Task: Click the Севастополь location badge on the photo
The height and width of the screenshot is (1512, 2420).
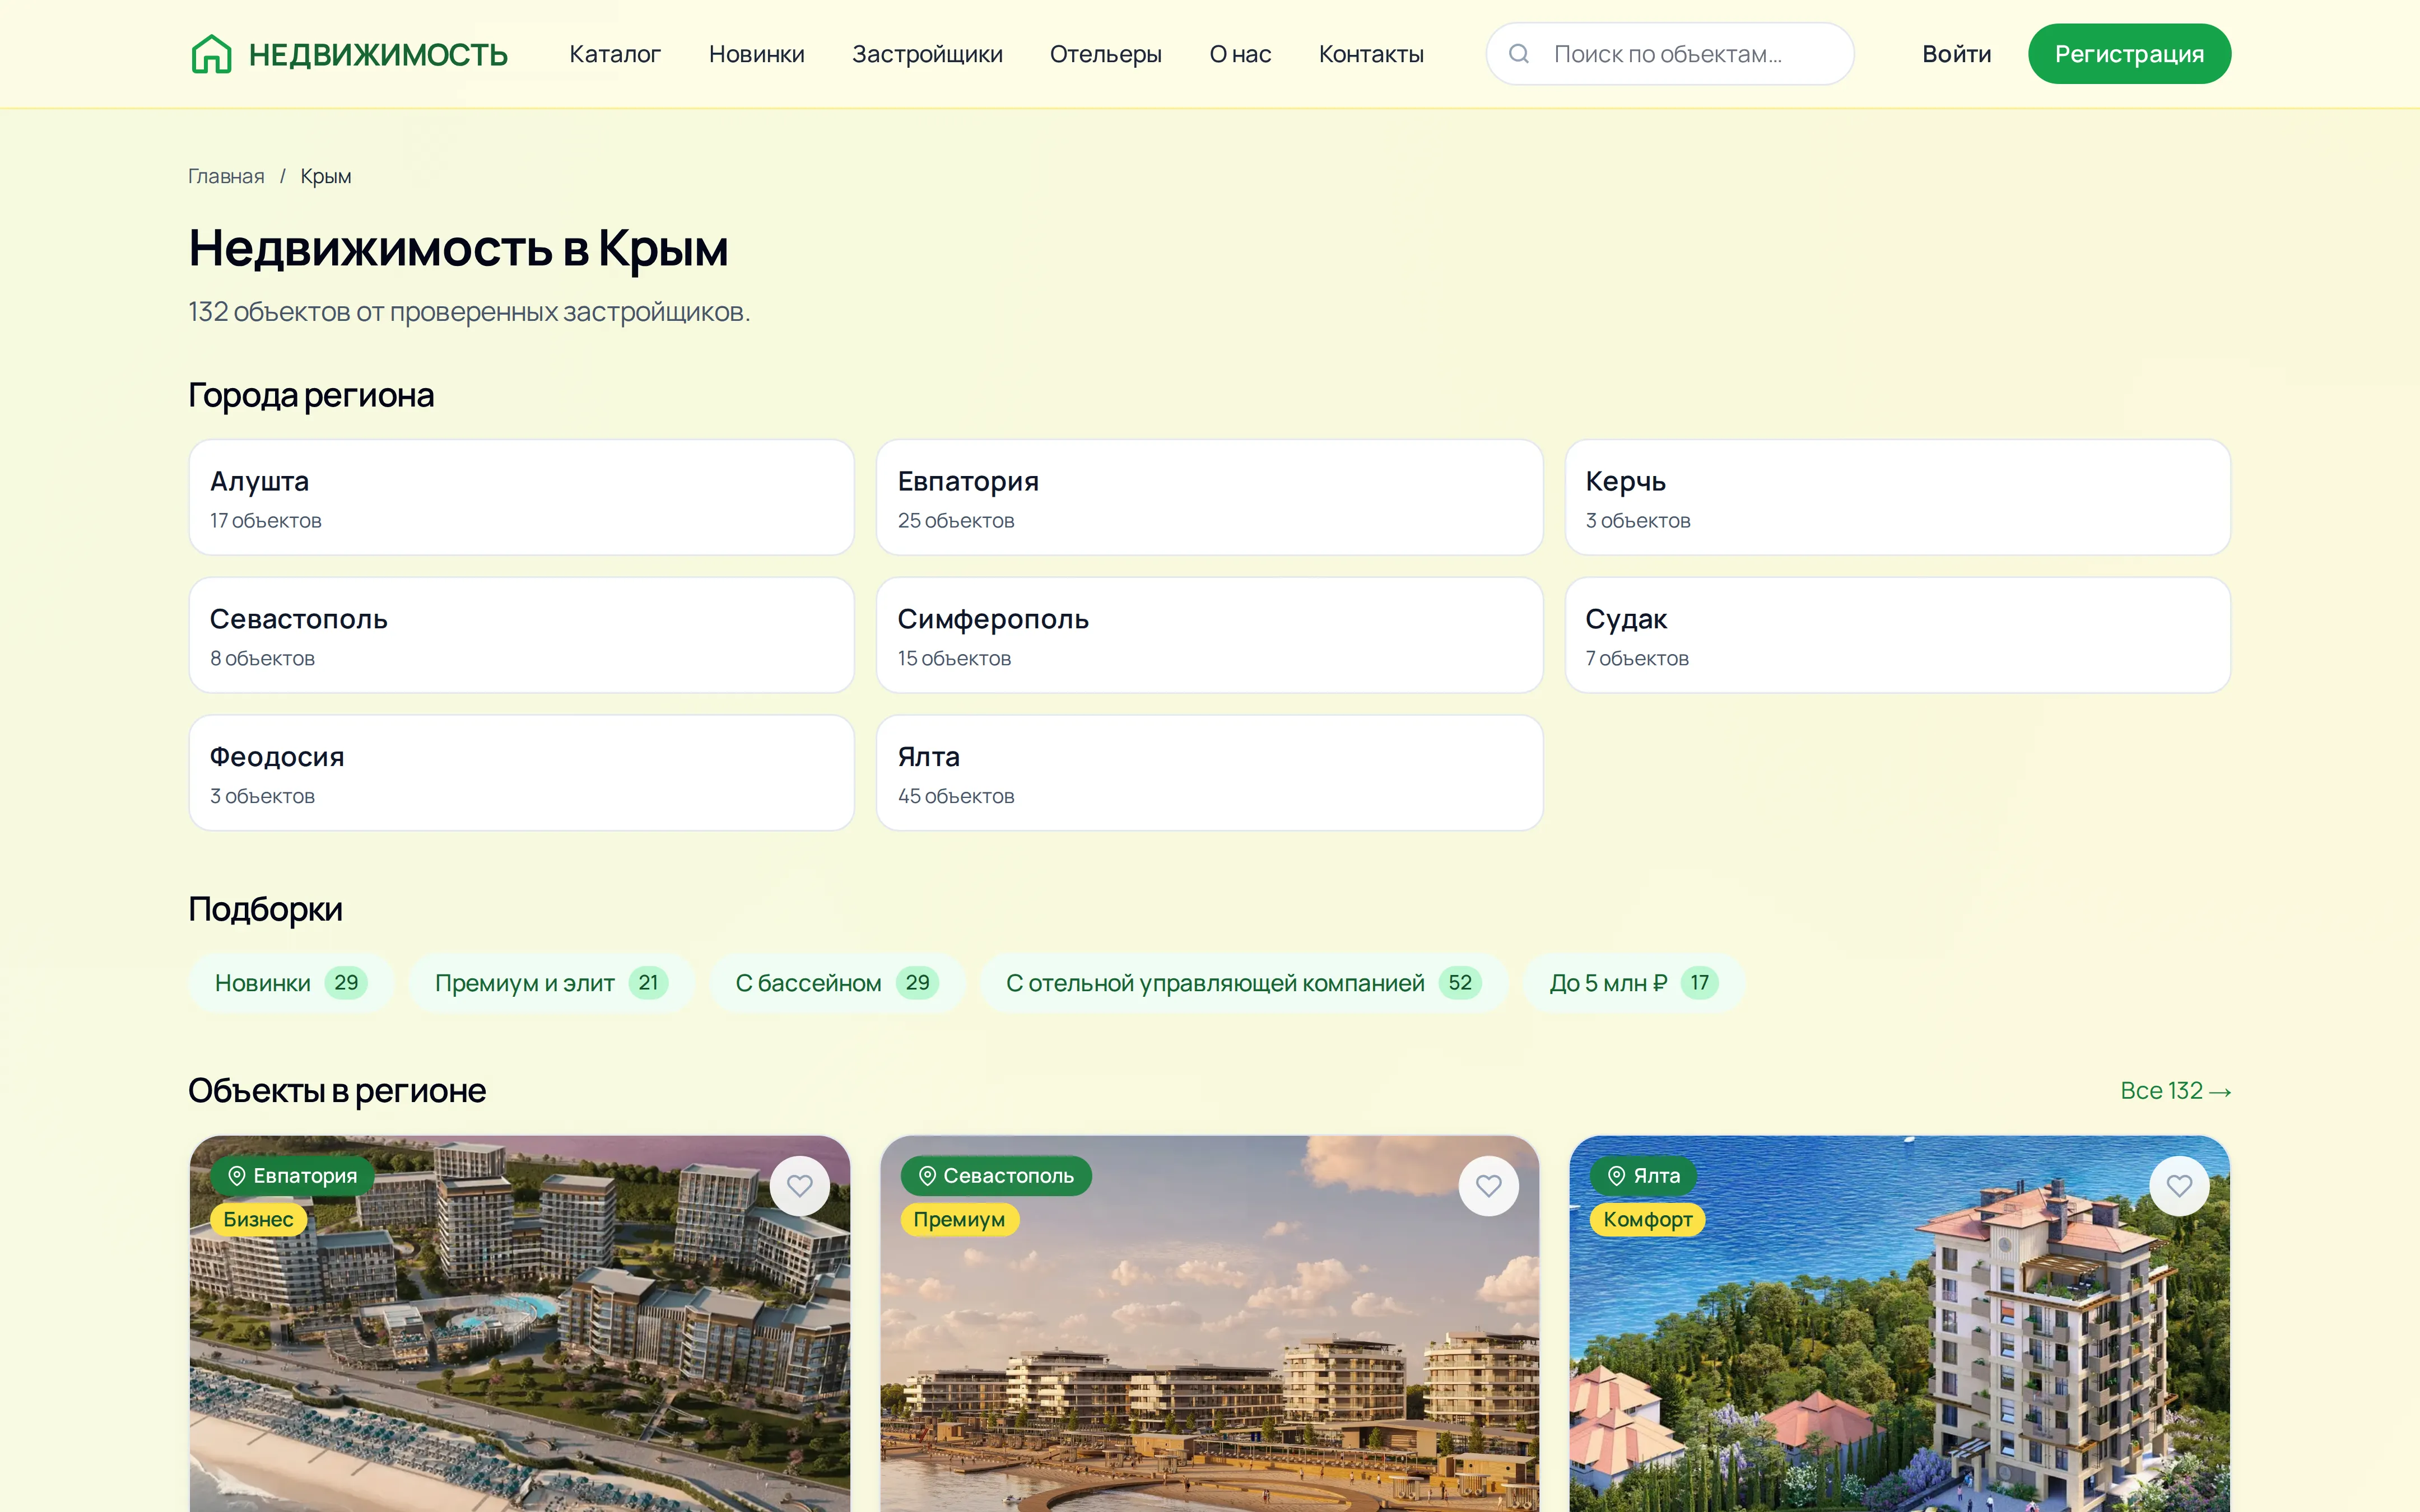Action: [x=996, y=1176]
